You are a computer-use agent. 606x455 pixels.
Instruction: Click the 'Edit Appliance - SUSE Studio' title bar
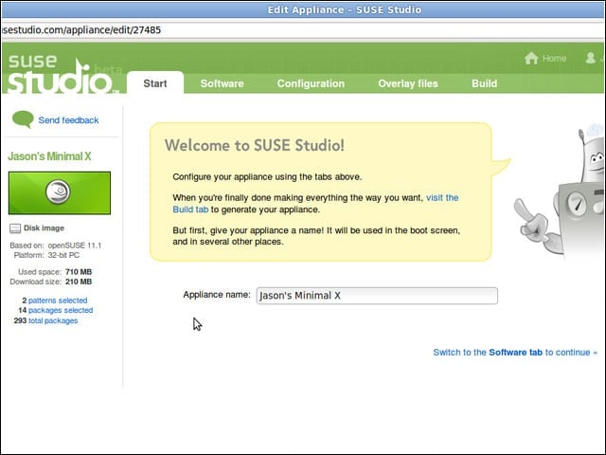pyautogui.click(x=303, y=9)
